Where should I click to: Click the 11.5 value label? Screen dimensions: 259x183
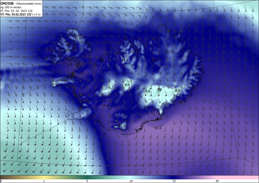pos(78,38)
